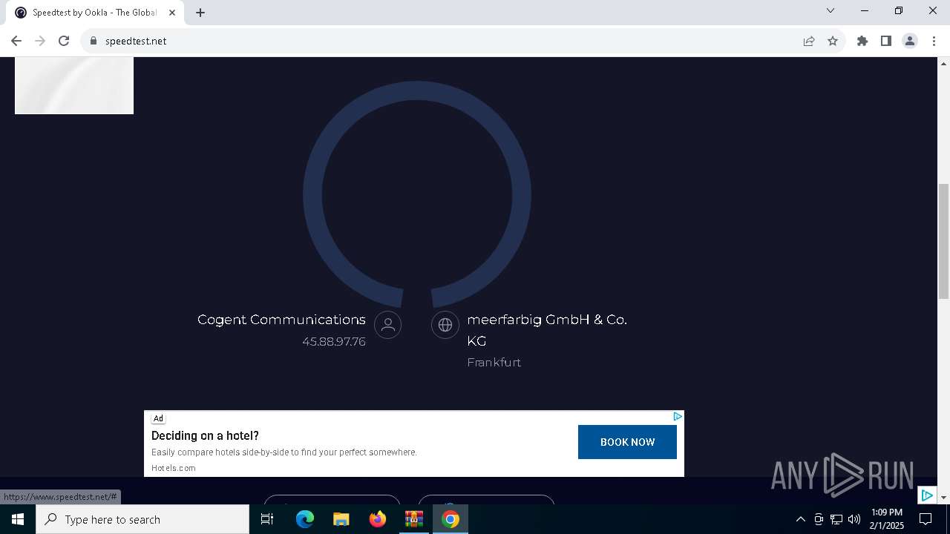The width and height of the screenshot is (950, 534).
Task: Open a new tab with plus button
Action: [200, 13]
